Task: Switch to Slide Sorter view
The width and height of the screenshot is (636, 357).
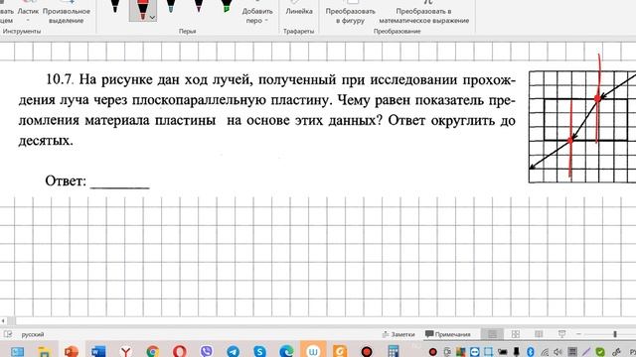Action: (516, 334)
